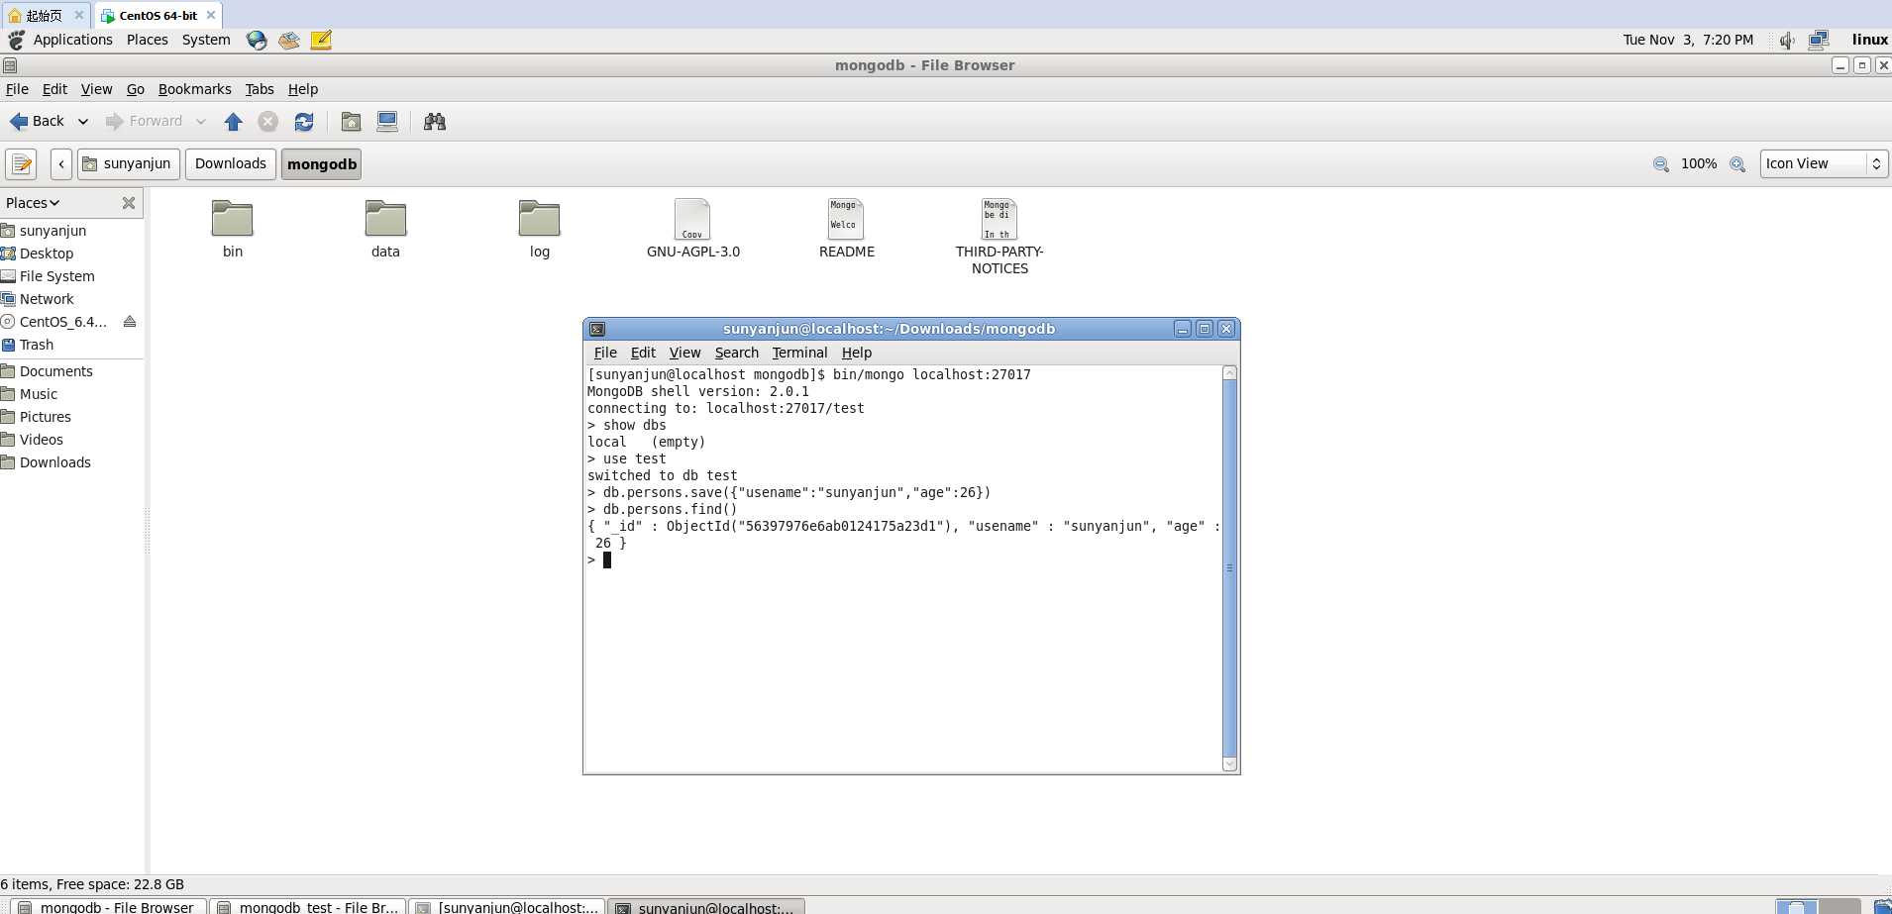Zoom in with the plus magnifier

[x=1737, y=164]
